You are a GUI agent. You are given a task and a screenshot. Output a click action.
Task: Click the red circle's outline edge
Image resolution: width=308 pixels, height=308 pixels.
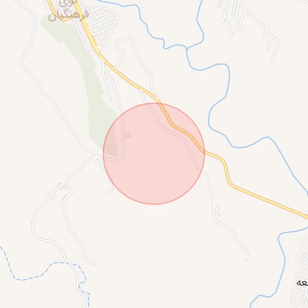click(205, 154)
